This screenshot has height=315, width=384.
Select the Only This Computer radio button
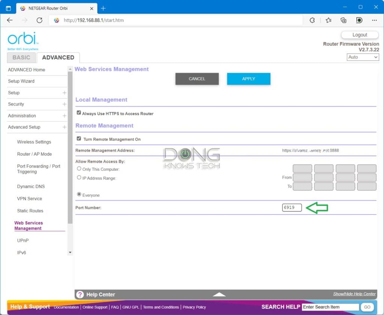coord(79,169)
